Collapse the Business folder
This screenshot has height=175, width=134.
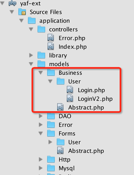click(x=41, y=73)
